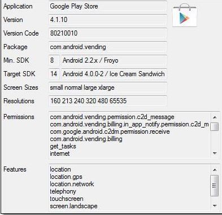This screenshot has height=215, width=222.
Task: Select the get_tasks permission
Action: coord(63,146)
